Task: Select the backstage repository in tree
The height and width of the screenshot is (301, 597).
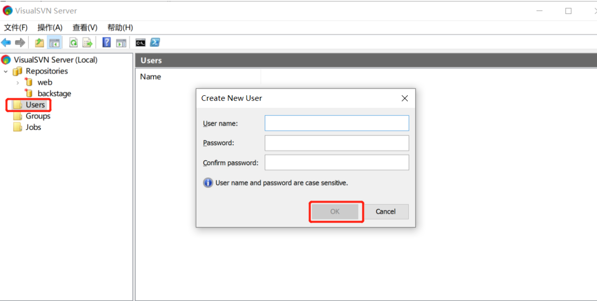Action: [54, 93]
